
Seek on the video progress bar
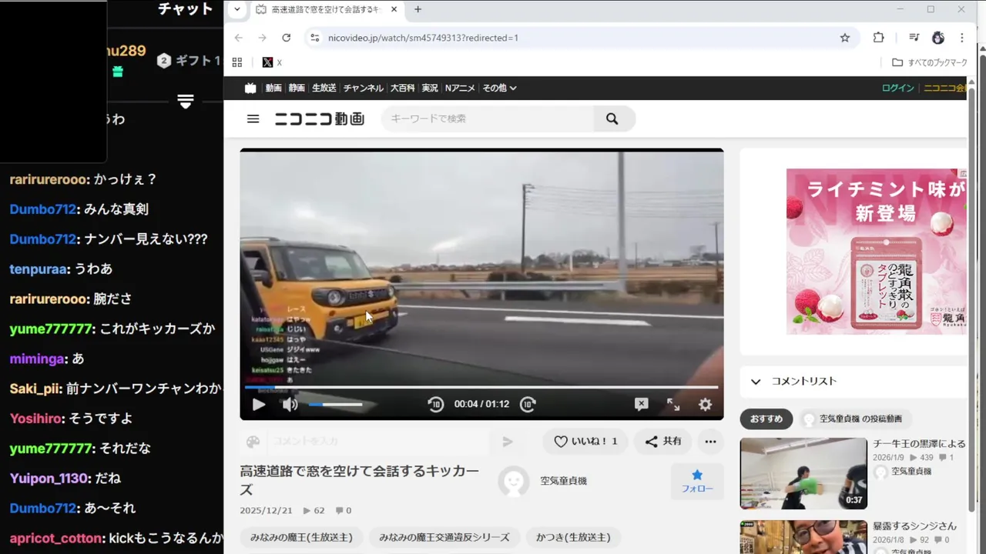481,387
